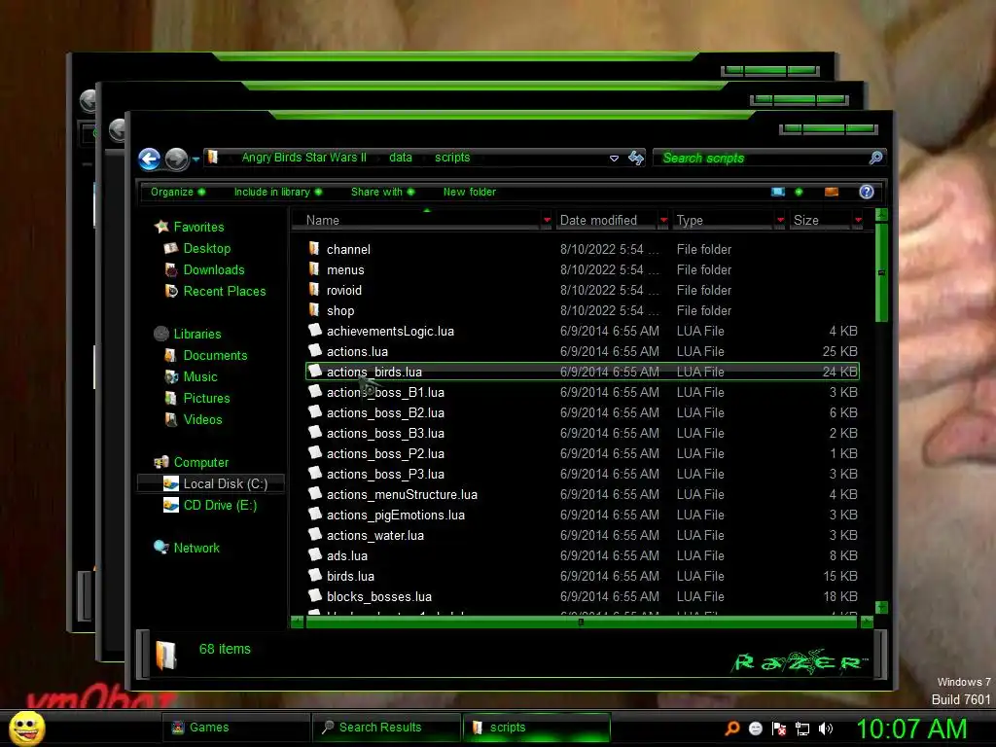Select Network in navigation pane
Screen dimensions: 996x747
196,549
